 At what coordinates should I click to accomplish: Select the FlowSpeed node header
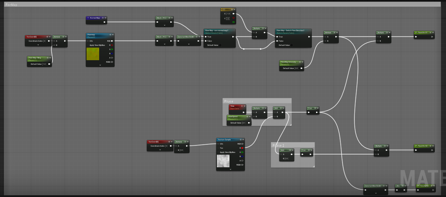(x=239, y=118)
